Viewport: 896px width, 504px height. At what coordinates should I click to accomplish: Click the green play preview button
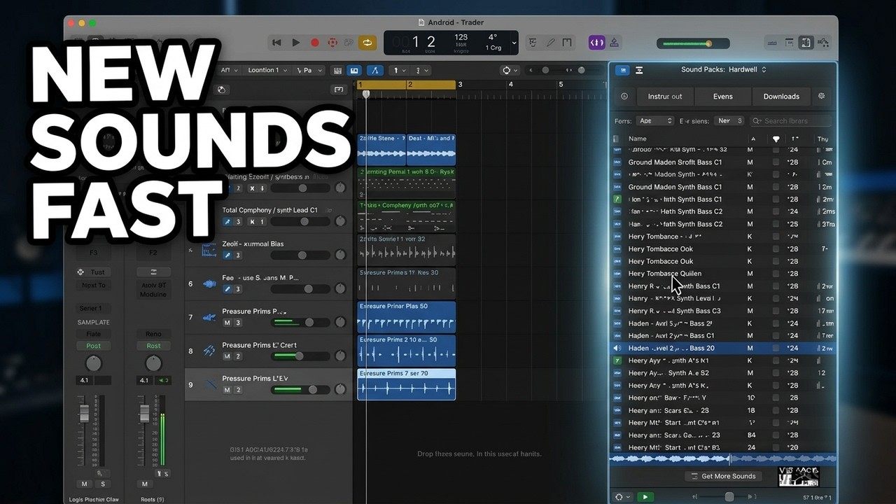[x=645, y=497]
